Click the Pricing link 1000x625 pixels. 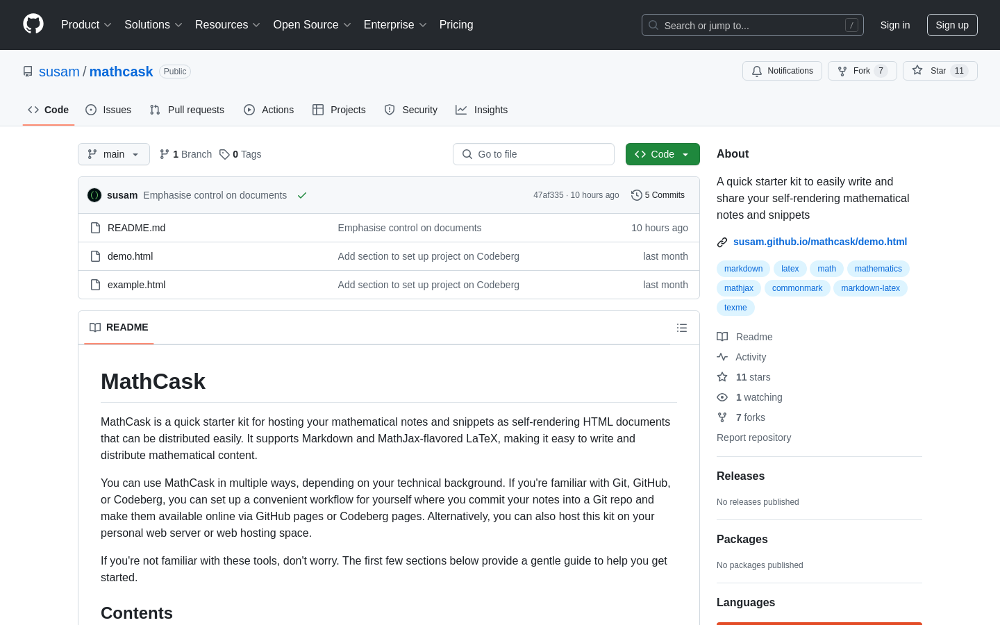[456, 24]
